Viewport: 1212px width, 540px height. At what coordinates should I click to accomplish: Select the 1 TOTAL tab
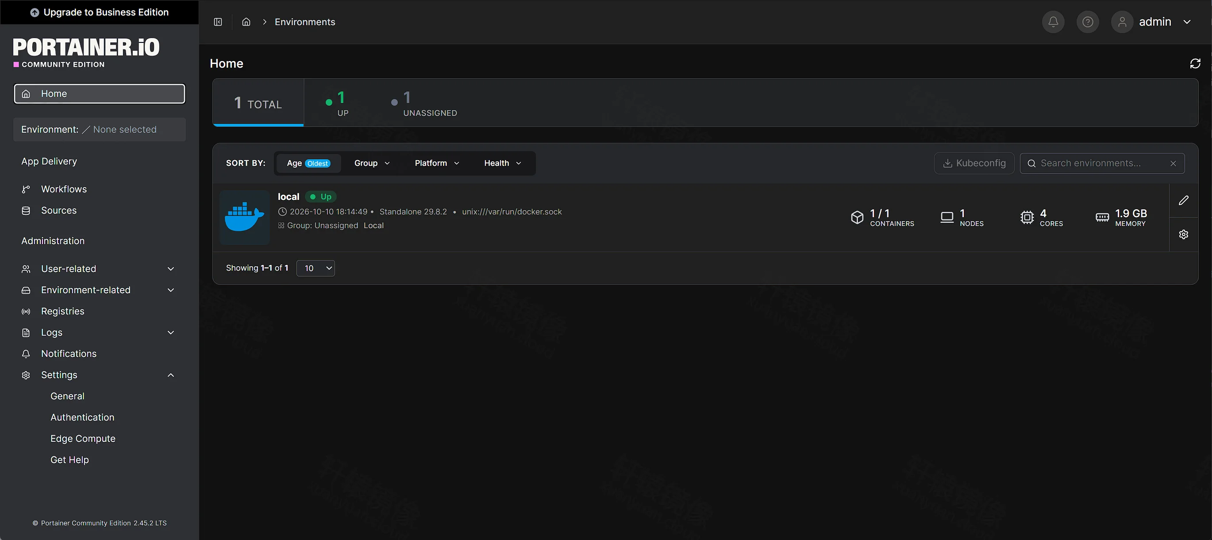tap(258, 103)
